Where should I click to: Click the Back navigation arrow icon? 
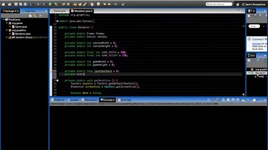point(109,4)
